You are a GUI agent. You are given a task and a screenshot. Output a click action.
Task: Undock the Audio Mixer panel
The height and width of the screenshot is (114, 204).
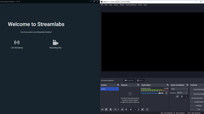tap(168, 85)
